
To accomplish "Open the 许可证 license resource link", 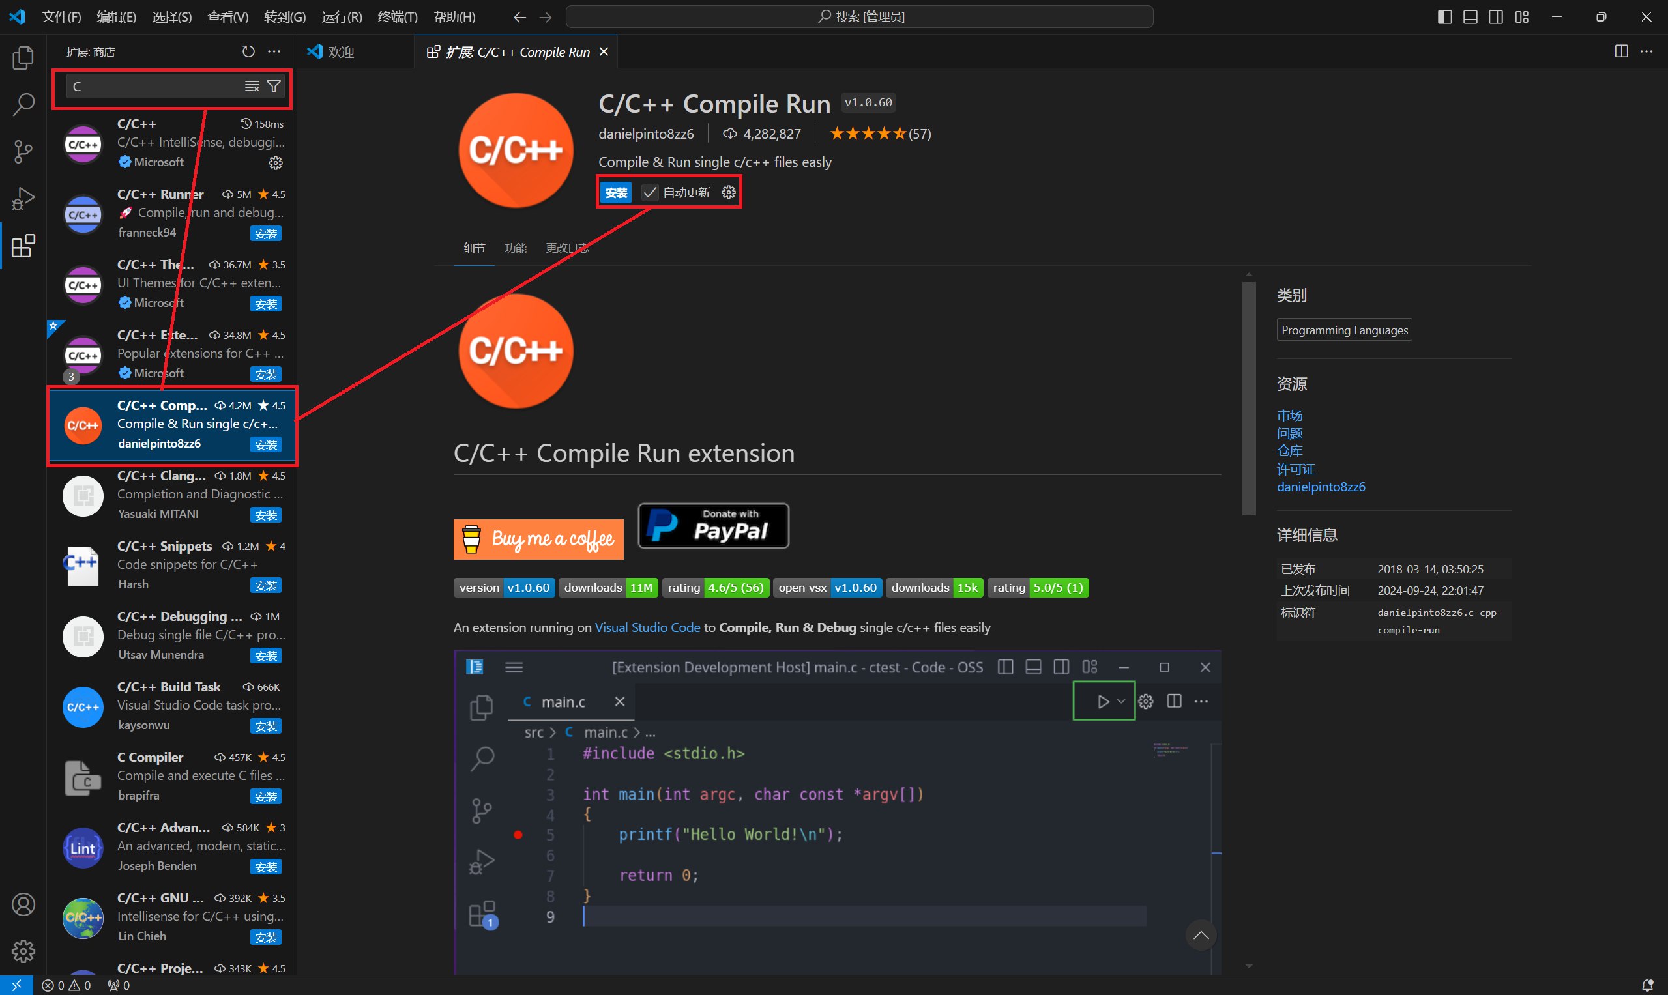I will point(1296,469).
